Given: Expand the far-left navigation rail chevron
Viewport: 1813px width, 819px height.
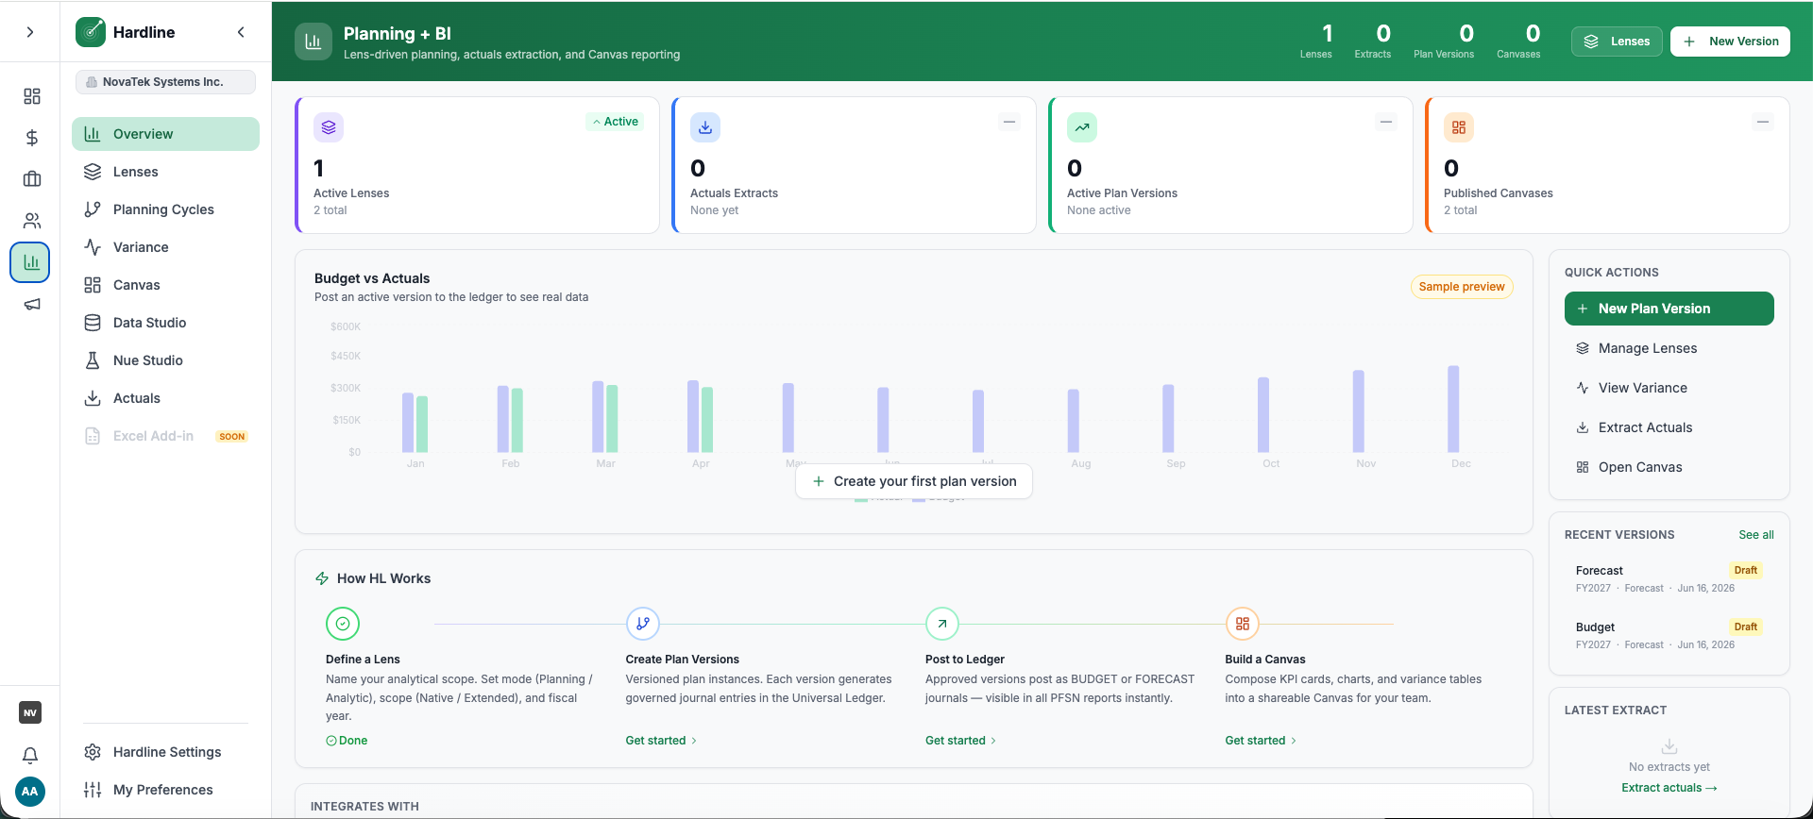Looking at the screenshot, I should tap(30, 32).
